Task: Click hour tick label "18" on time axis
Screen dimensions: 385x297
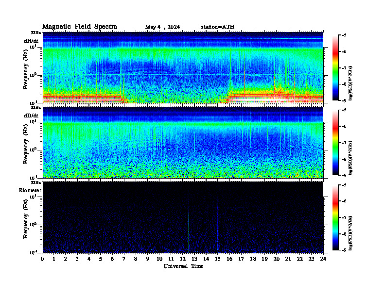Action: (253, 259)
